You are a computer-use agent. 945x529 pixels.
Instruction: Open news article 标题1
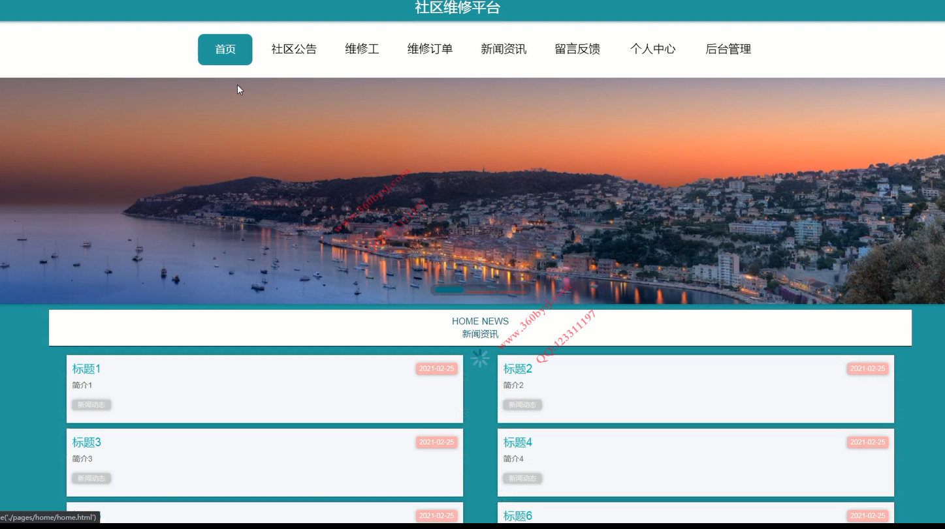[86, 369]
